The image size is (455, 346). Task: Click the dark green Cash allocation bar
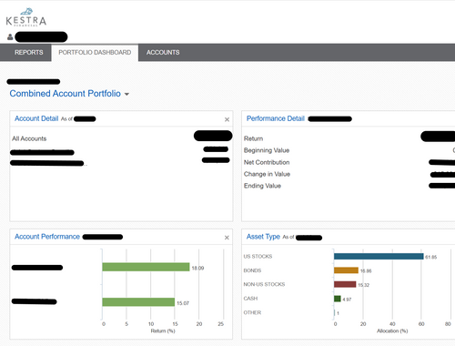tap(338, 299)
